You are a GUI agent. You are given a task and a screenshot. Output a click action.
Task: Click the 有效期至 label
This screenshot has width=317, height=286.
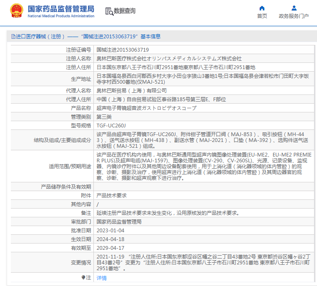[x=81, y=248]
